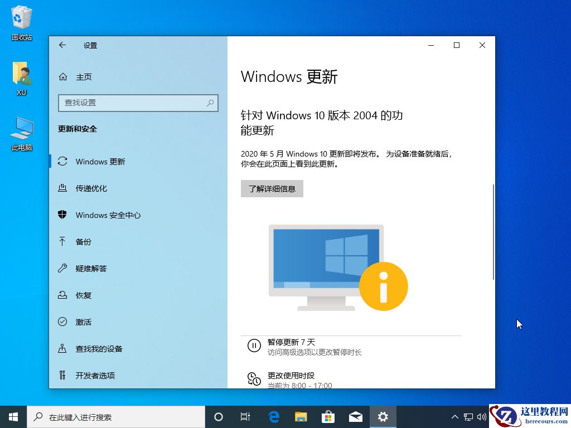Expand hidden icons in the system tray
This screenshot has height=428, width=571.
[x=455, y=416]
